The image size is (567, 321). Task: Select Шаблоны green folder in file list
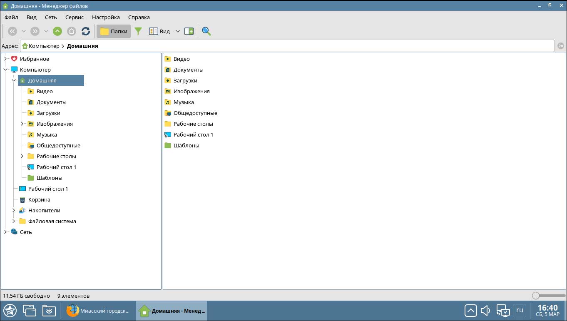168,145
